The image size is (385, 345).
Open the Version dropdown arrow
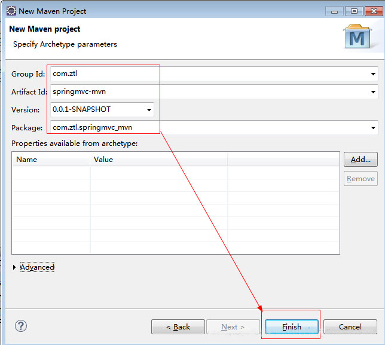coord(149,110)
